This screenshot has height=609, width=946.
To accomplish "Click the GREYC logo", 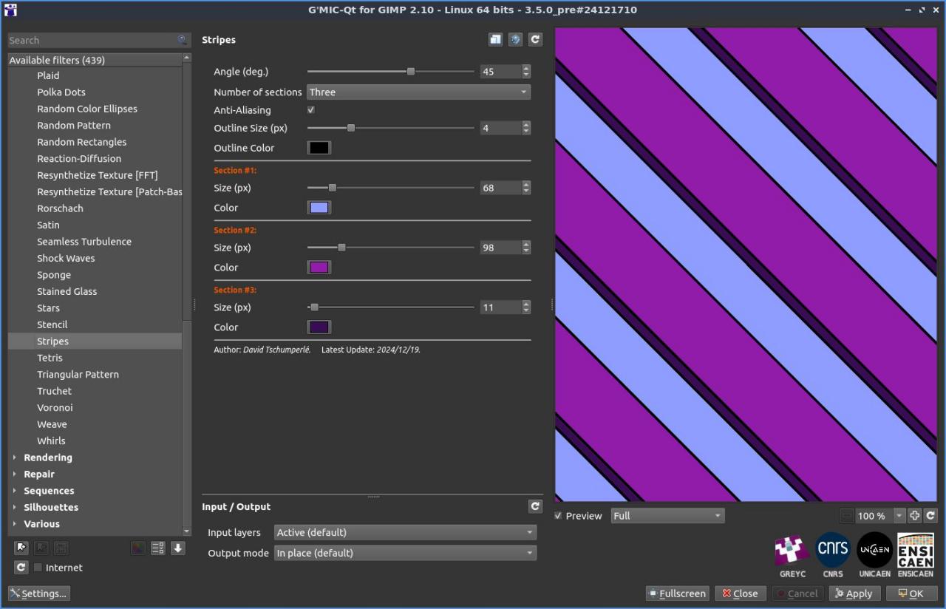I will coord(792,556).
